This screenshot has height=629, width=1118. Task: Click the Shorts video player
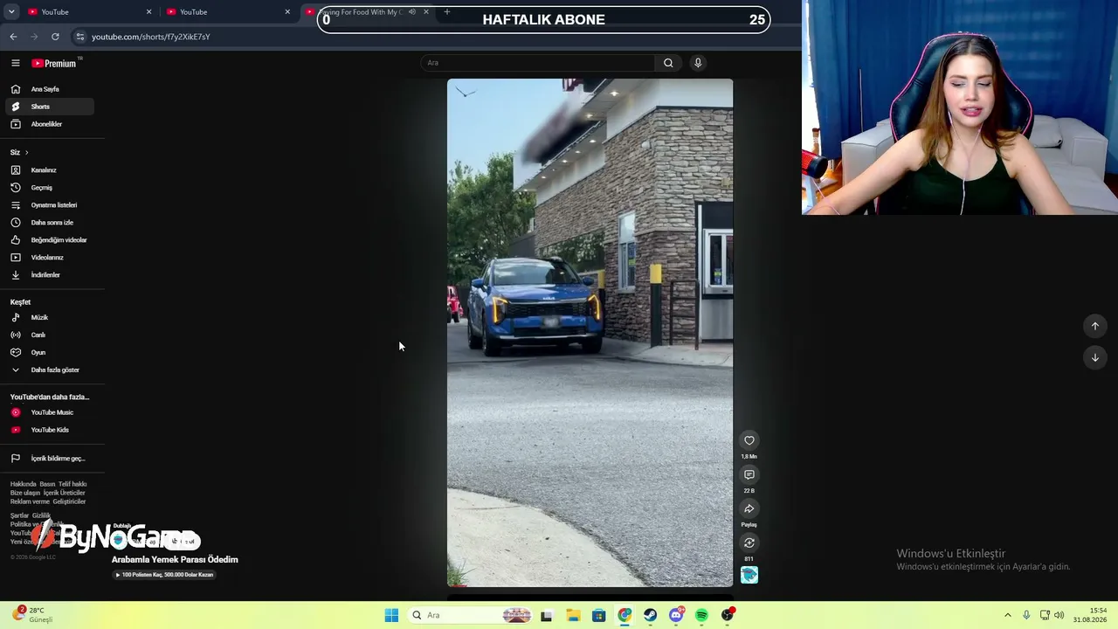coord(590,333)
